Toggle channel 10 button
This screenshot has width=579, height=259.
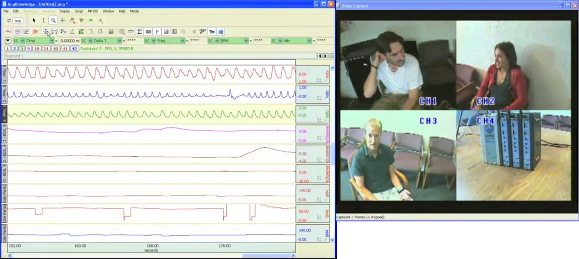point(37,49)
